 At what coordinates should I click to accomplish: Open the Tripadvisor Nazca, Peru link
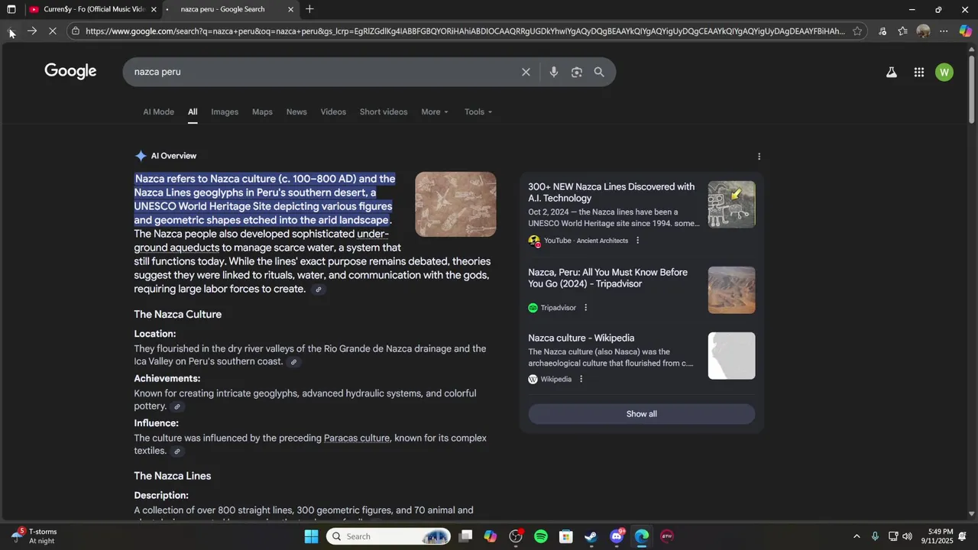click(607, 278)
